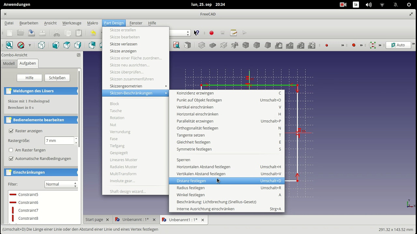
Task: Open the draw style dropdown arrow
Action: (x=30, y=45)
